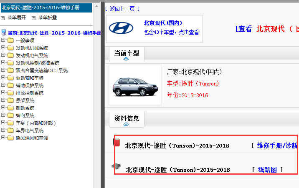299x188 pixels.
Task: Click the computer icon beside 当前:北京现代
Action: coord(4,32)
